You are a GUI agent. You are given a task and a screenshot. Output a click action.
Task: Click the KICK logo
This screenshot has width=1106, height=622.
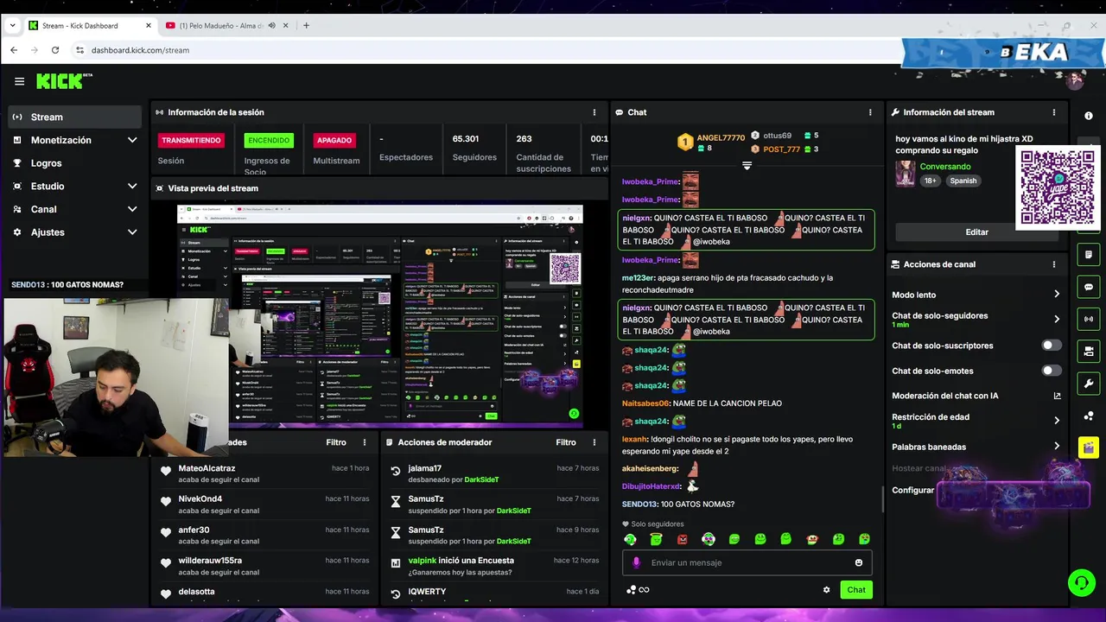click(x=63, y=81)
